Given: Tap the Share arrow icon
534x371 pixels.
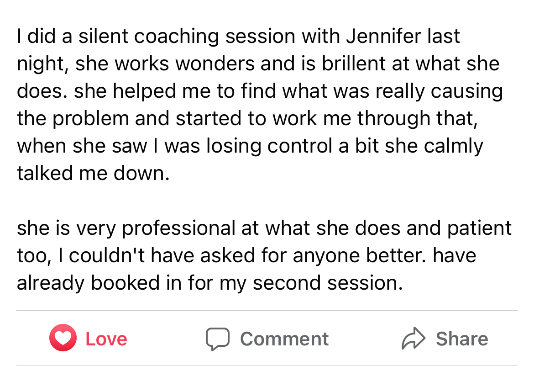Looking at the screenshot, I should pos(413,339).
